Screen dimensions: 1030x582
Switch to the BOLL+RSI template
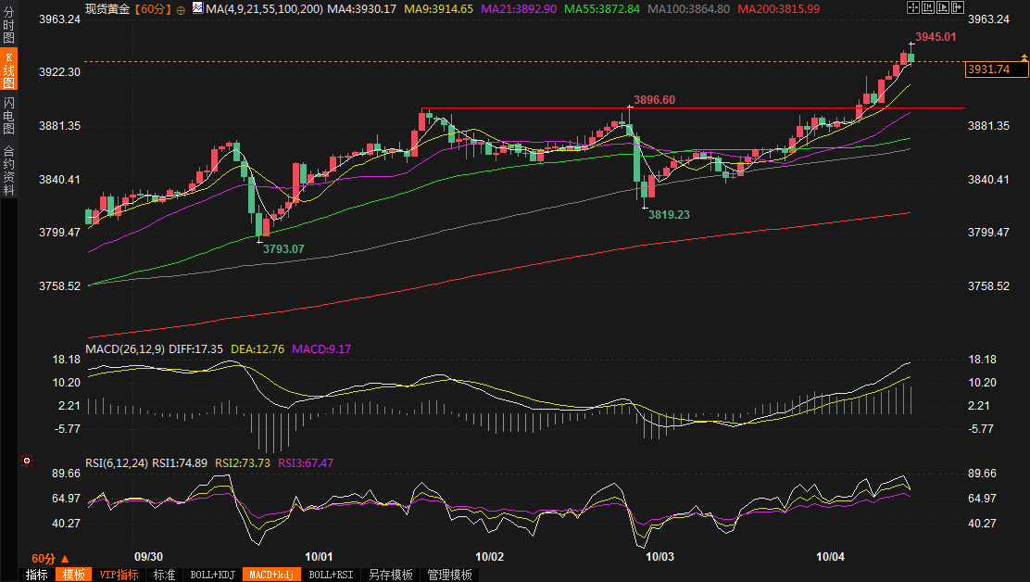(x=331, y=575)
